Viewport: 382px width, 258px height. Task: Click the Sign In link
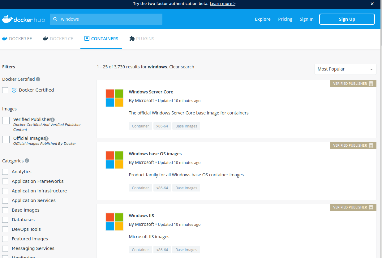pos(307,19)
